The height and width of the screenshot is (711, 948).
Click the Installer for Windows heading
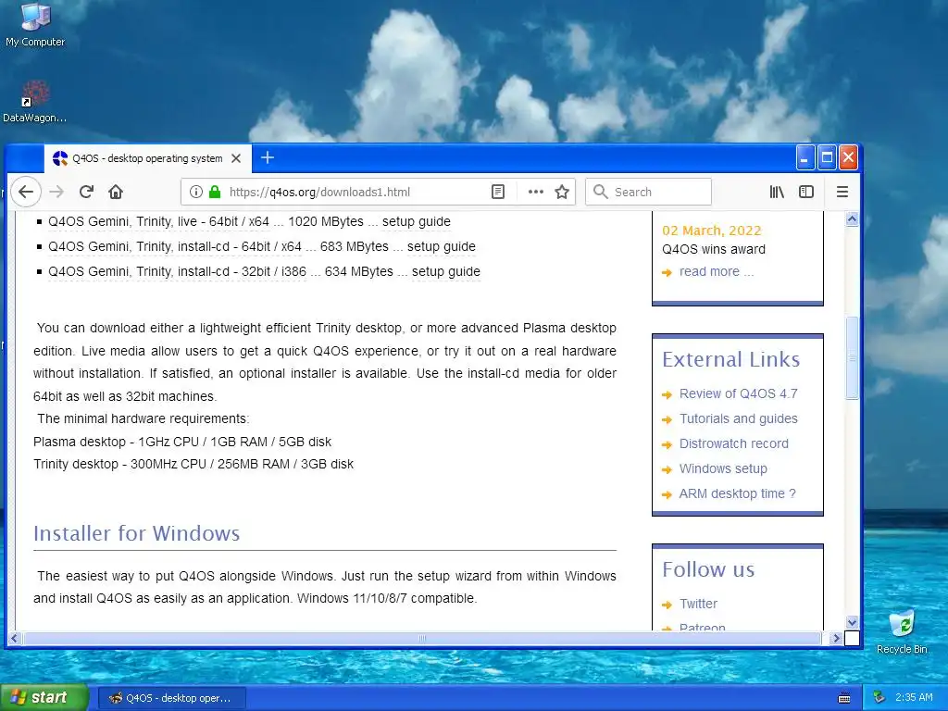click(137, 533)
